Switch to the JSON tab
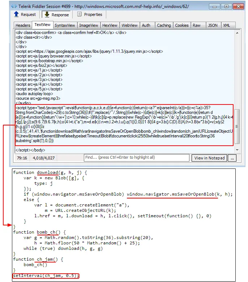 coord(213,25)
